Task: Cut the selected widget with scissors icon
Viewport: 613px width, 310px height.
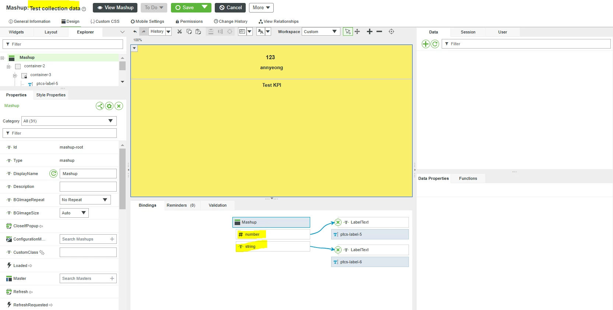Action: pos(179,32)
